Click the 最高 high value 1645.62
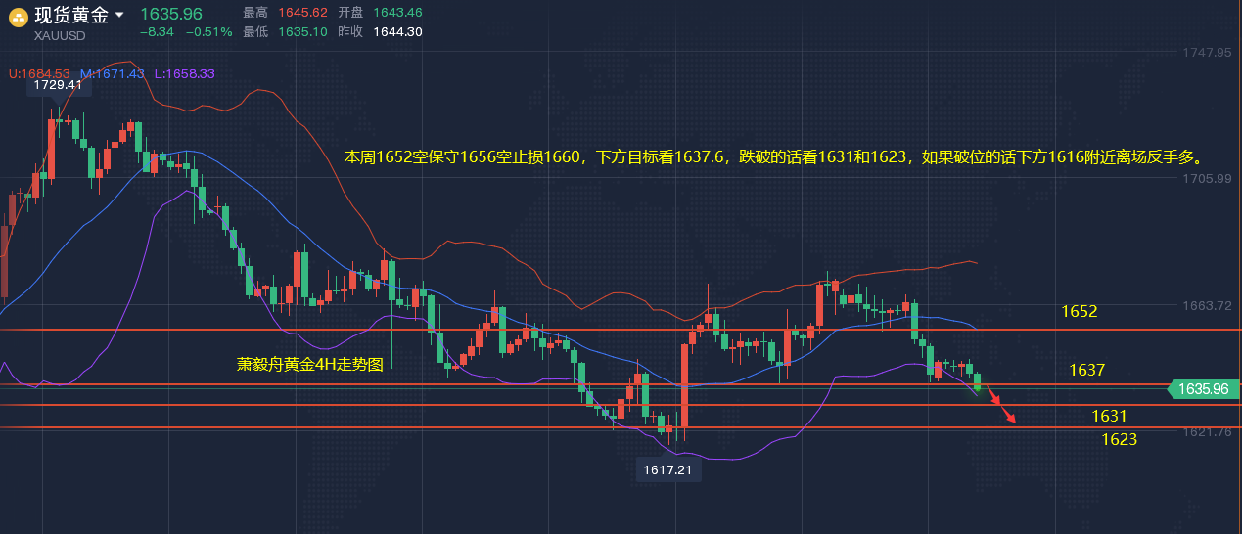Image resolution: width=1242 pixels, height=534 pixels. [304, 13]
